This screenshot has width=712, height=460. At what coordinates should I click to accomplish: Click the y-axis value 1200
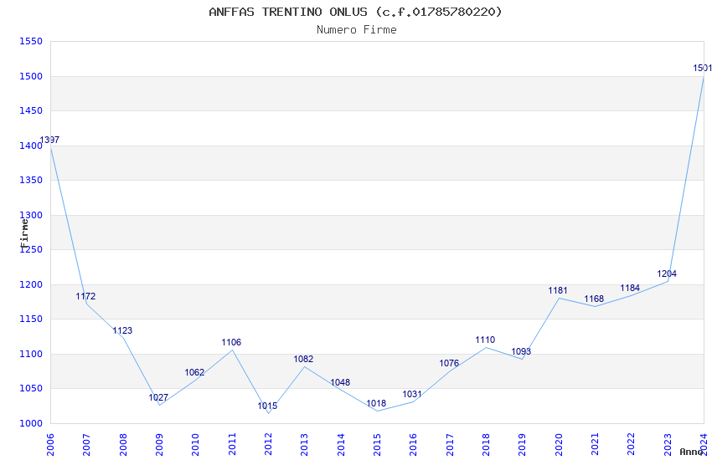(31, 284)
